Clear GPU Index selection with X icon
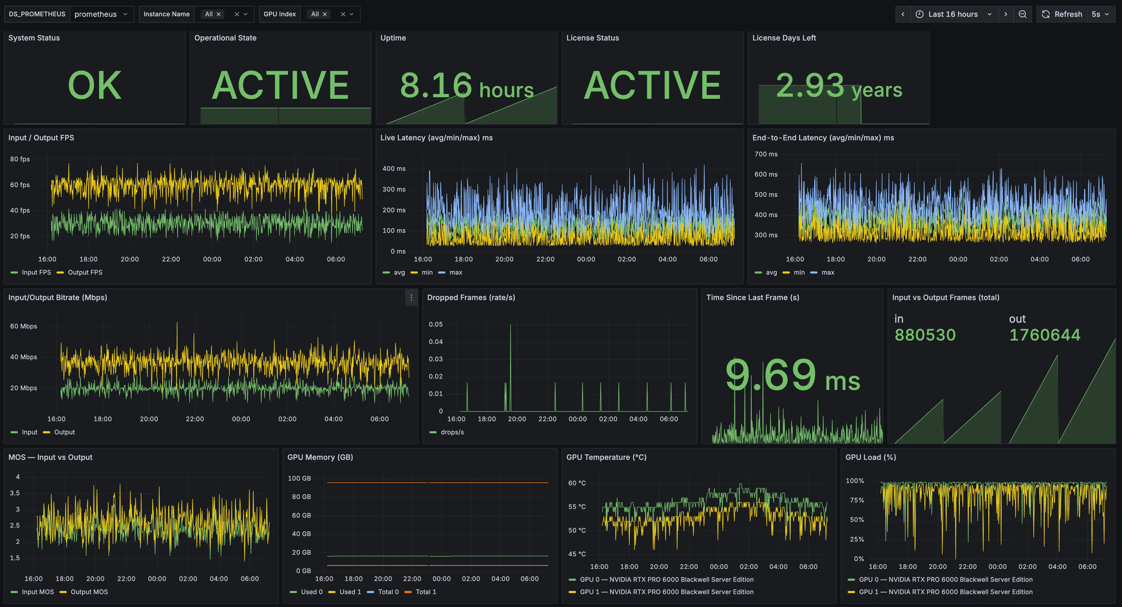1122x607 pixels. pos(343,14)
